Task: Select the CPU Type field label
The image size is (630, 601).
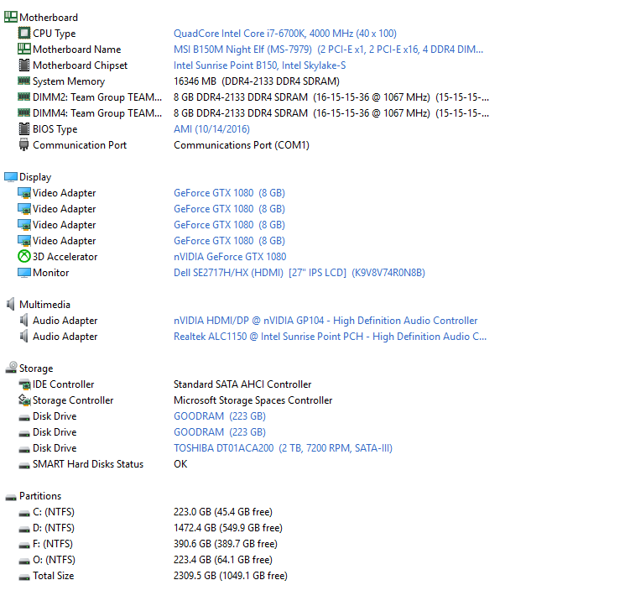Action: pyautogui.click(x=55, y=34)
